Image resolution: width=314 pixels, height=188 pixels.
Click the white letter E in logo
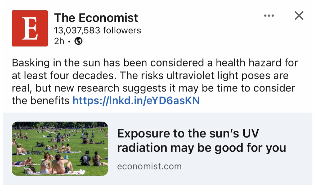pyautogui.click(x=29, y=28)
